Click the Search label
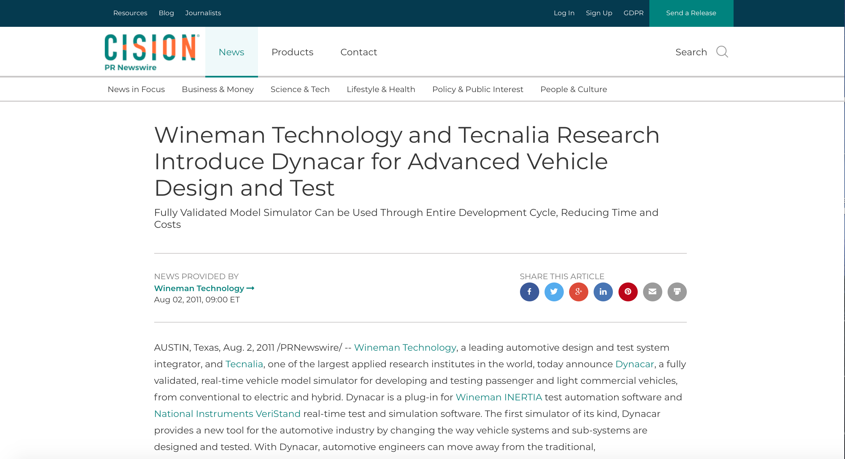Image resolution: width=845 pixels, height=459 pixels. tap(691, 52)
